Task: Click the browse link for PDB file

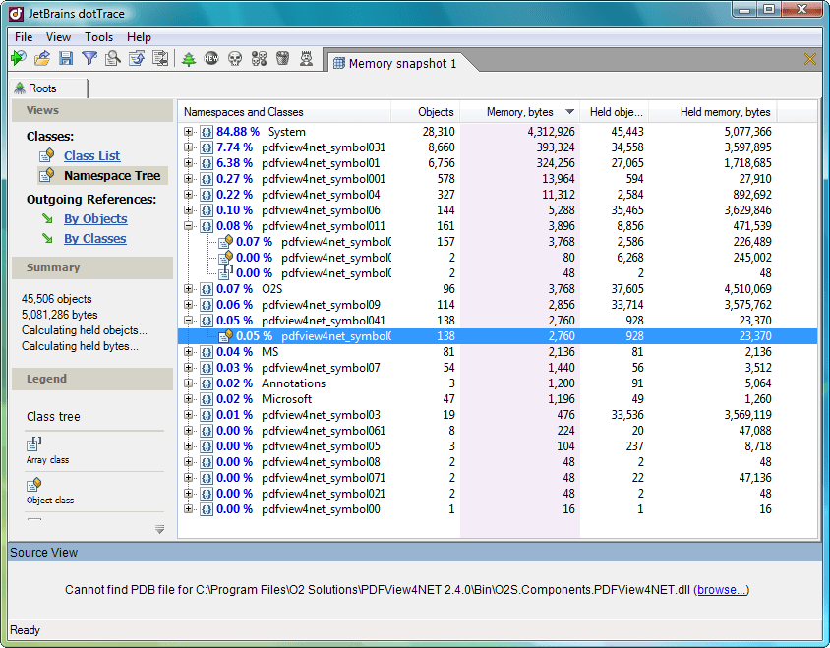Action: (722, 590)
